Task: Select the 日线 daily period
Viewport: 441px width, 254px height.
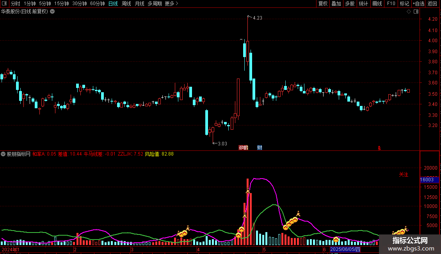Action: 113,4
